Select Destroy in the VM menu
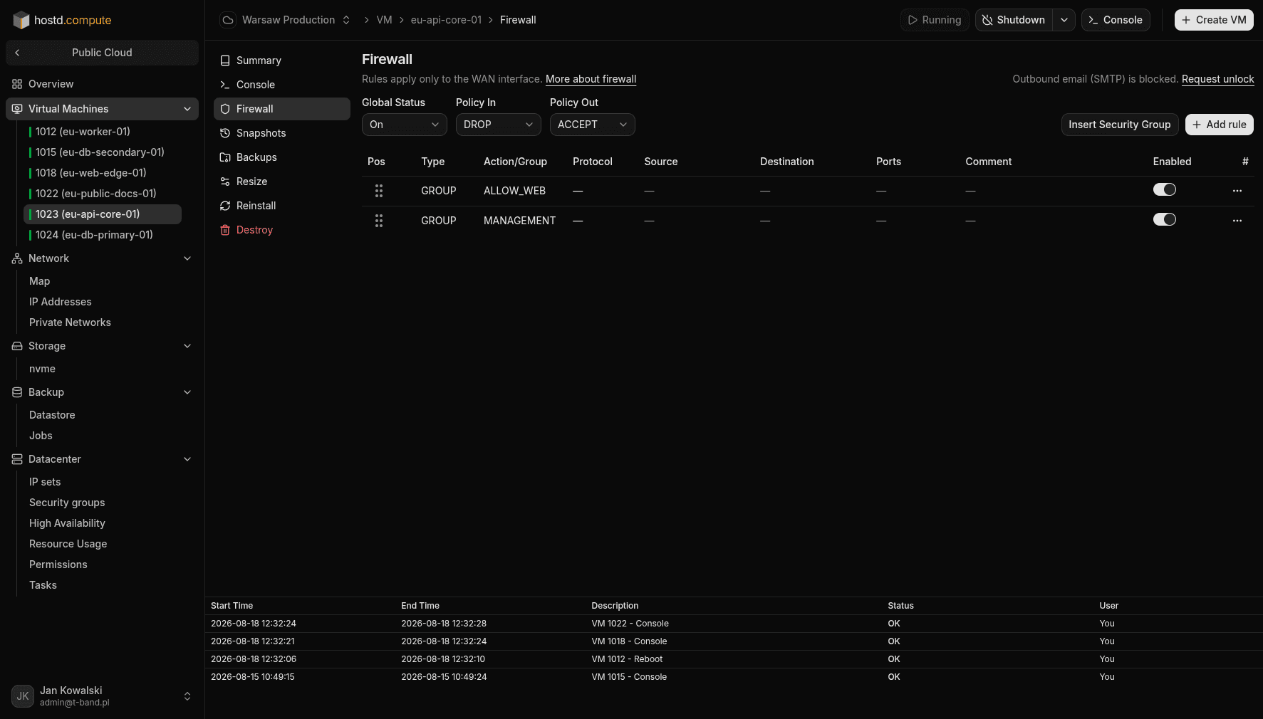Screen dimensions: 1263x719 click(282, 230)
